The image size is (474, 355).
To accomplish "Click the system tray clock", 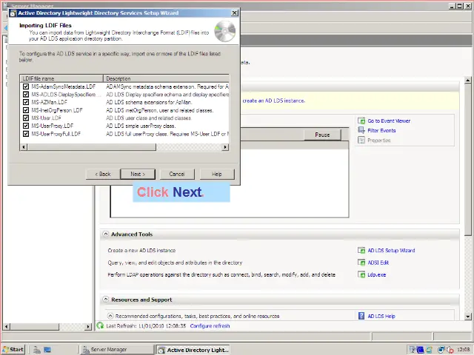I will coord(463,350).
